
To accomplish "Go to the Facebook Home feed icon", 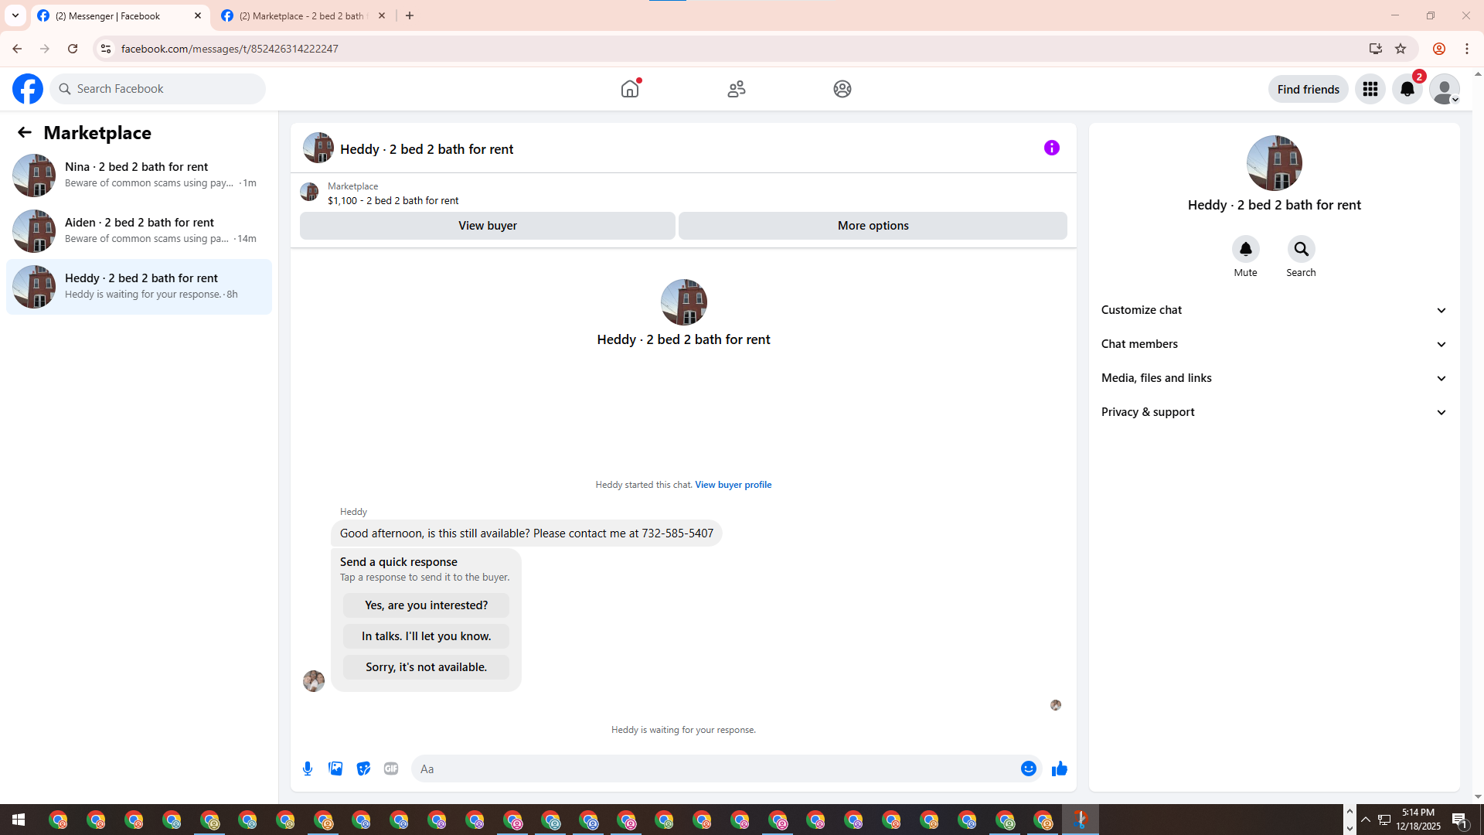I will pos(630,89).
